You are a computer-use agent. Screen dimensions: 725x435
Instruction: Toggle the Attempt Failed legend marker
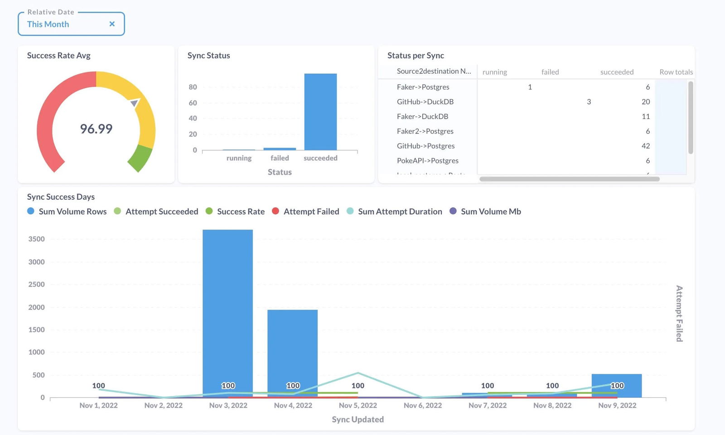[275, 211]
